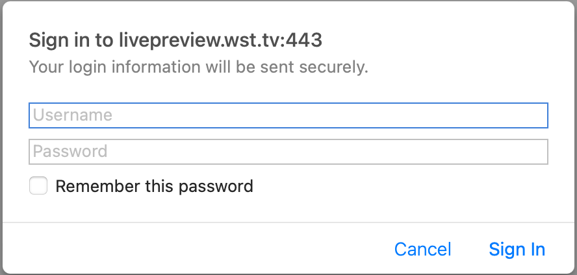Click the "Remember this password" label text
The height and width of the screenshot is (275, 577).
pyautogui.click(x=154, y=187)
